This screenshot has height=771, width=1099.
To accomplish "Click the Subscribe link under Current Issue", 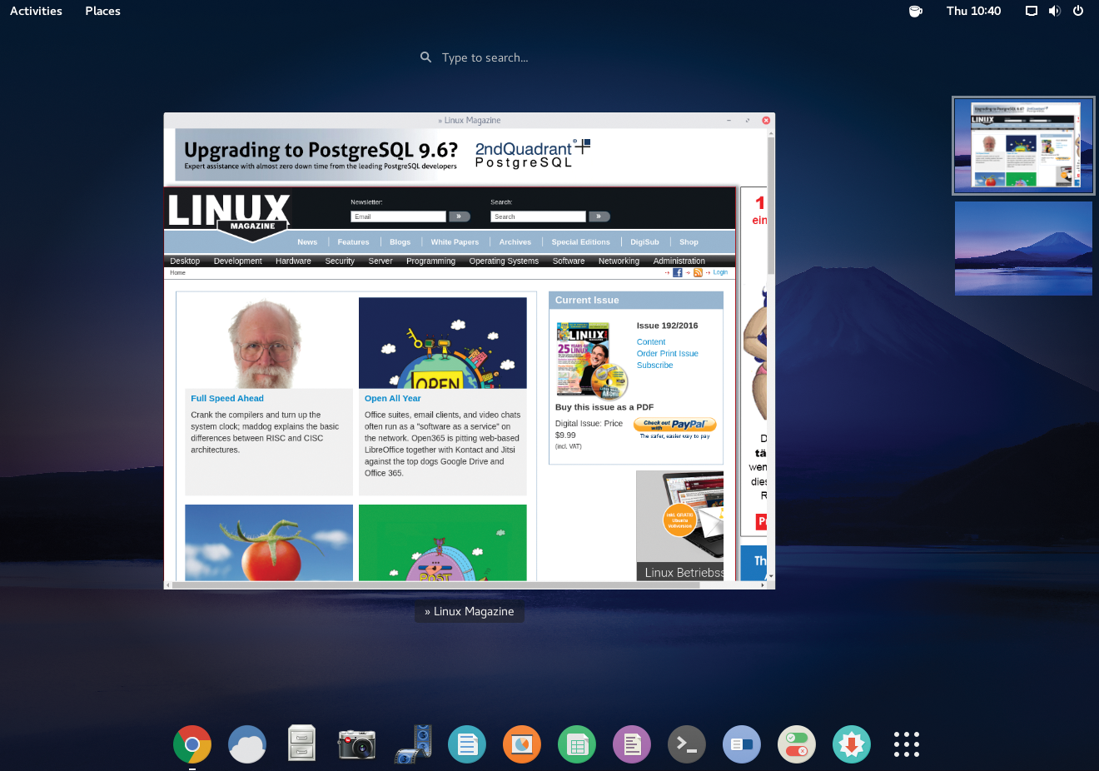I will pyautogui.click(x=654, y=365).
